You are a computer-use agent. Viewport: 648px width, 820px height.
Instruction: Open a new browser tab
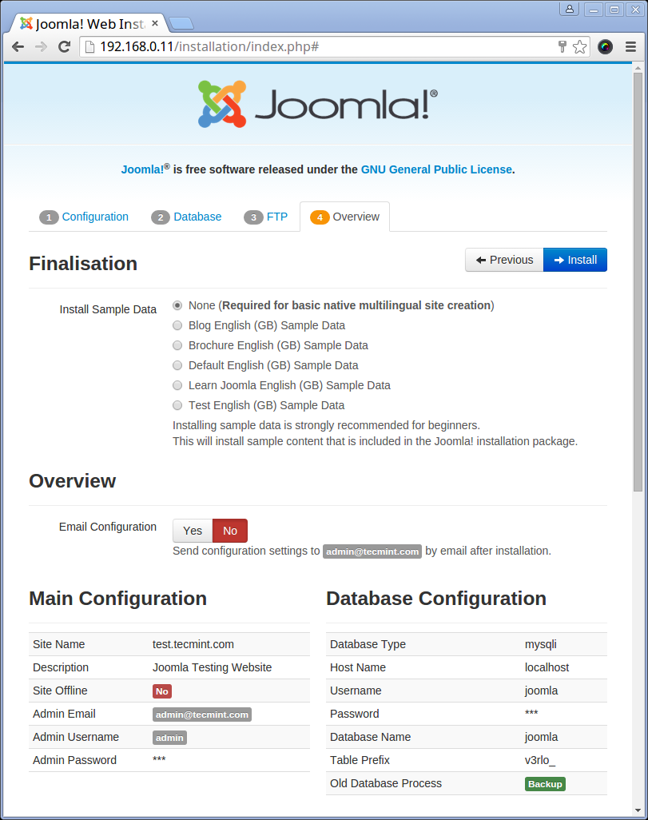tap(181, 23)
